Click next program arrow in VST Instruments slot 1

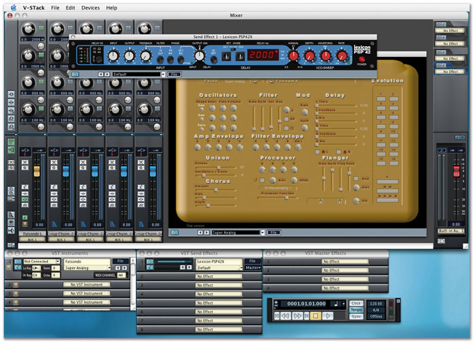tap(124, 268)
